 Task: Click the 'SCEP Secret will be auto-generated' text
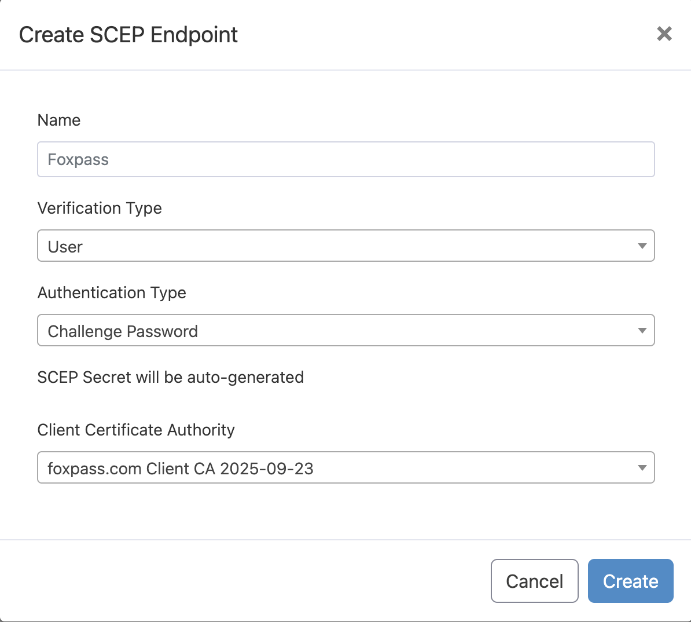tap(171, 378)
